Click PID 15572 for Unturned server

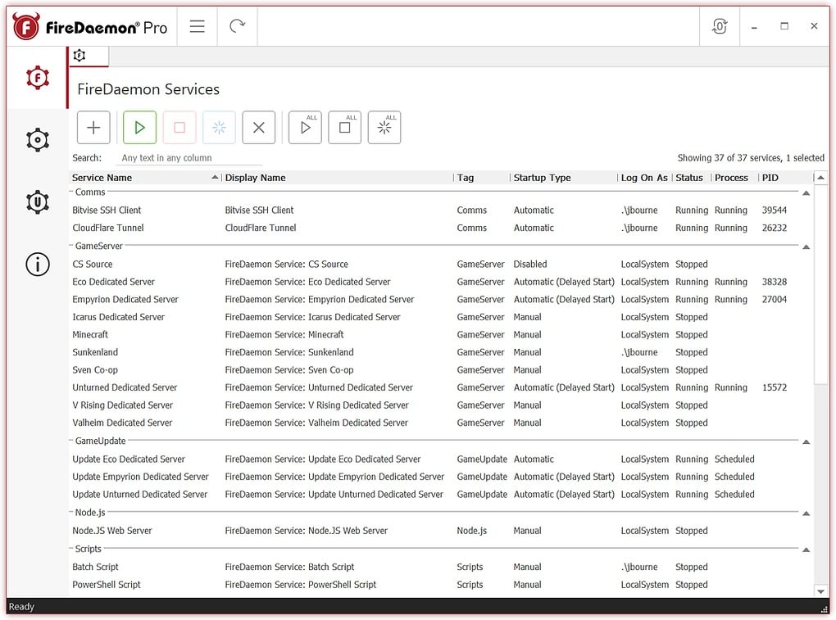(x=775, y=387)
